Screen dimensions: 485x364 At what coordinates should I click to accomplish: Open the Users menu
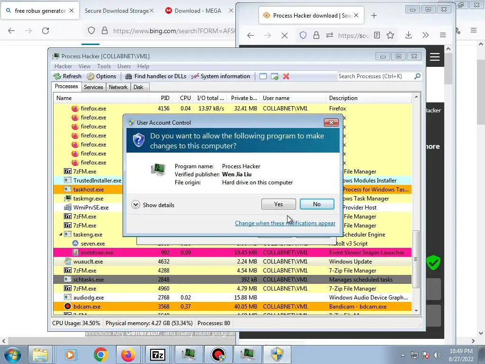pyautogui.click(x=124, y=66)
